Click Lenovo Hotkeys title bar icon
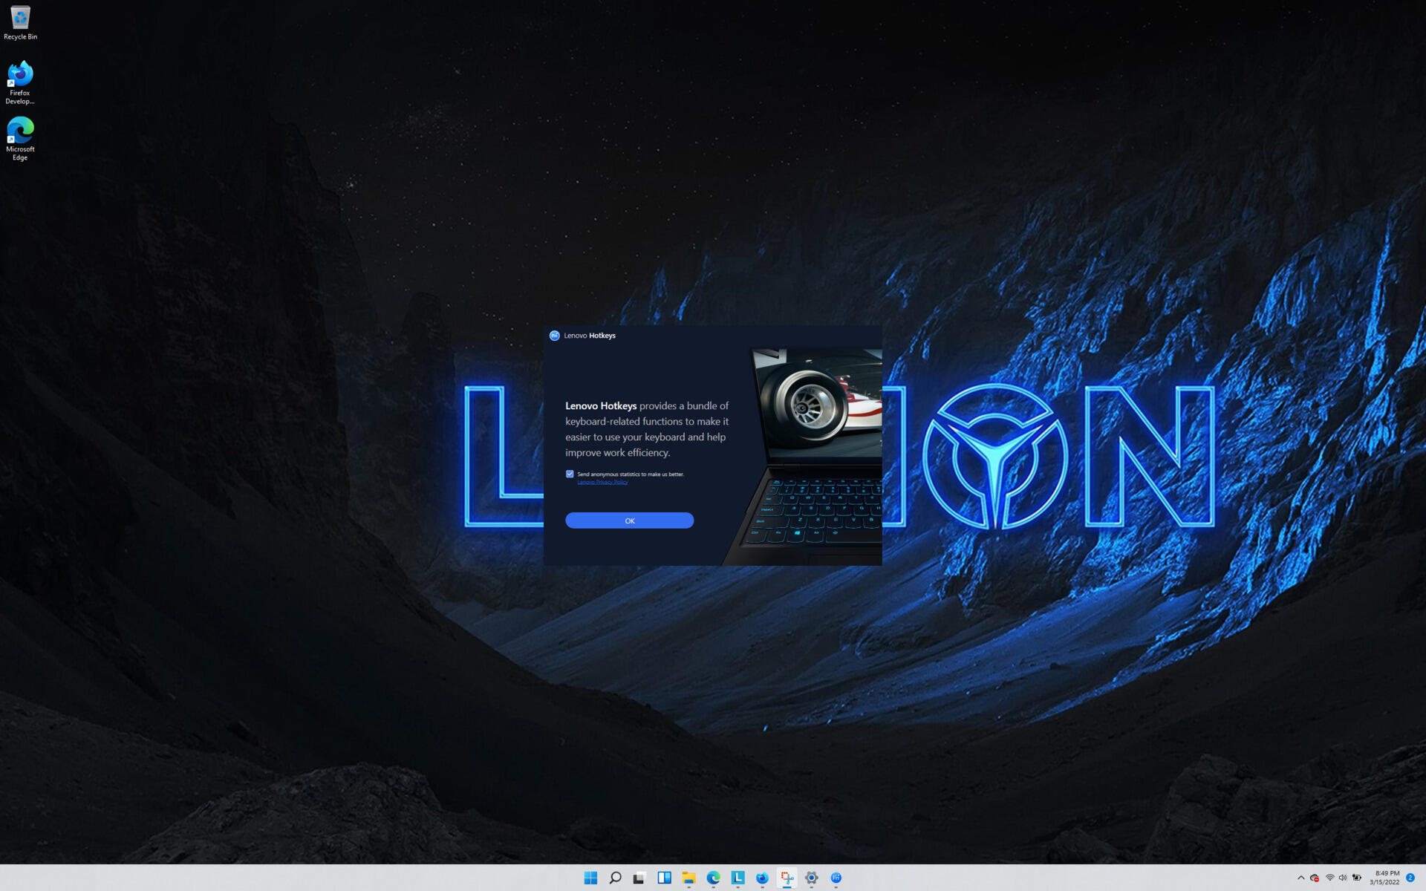 pos(554,336)
